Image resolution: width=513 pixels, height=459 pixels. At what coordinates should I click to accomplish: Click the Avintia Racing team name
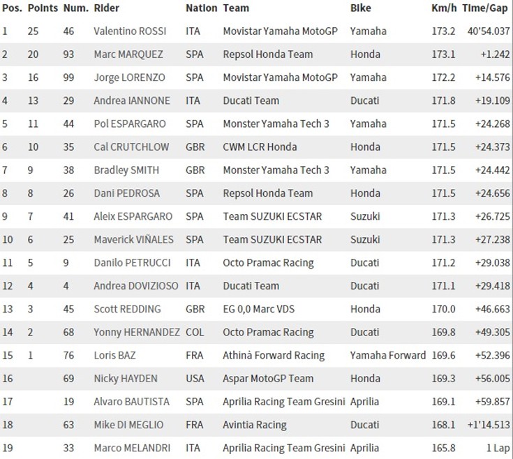click(x=254, y=424)
